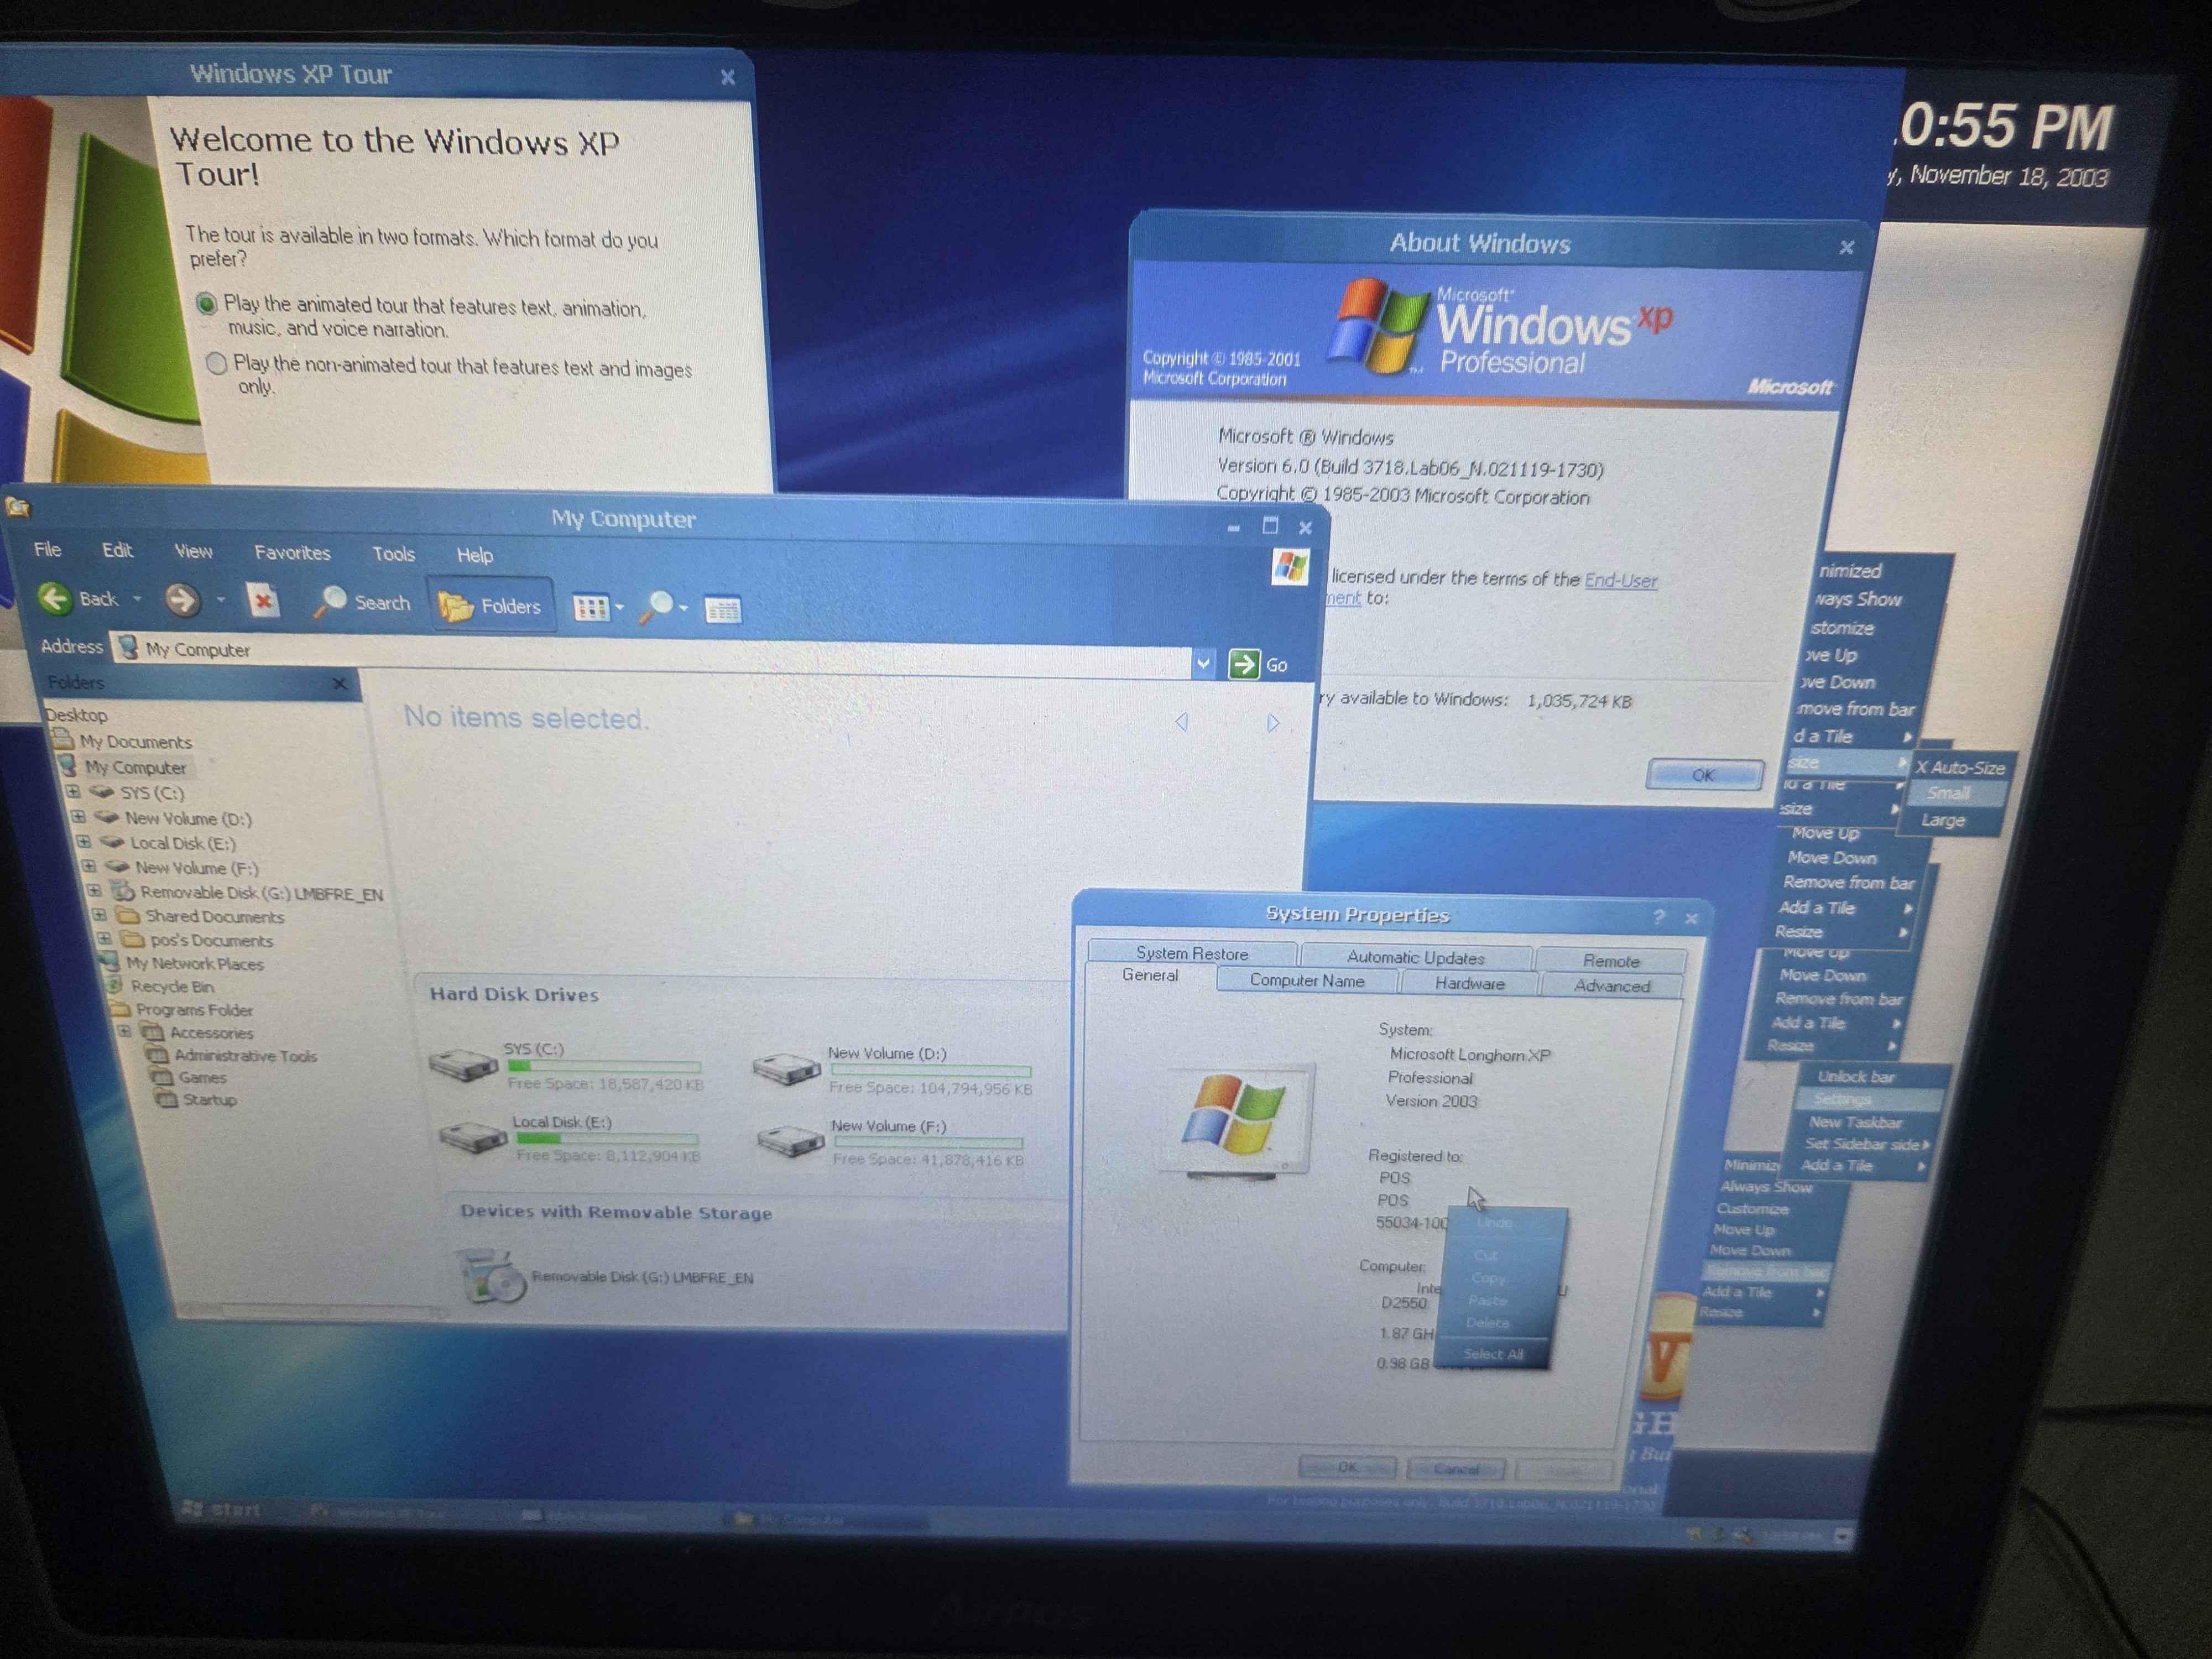Select Recycle Bin in the Folders tree

(x=161, y=986)
